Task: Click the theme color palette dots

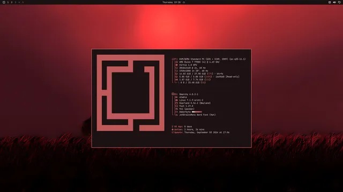Action: click(197, 112)
